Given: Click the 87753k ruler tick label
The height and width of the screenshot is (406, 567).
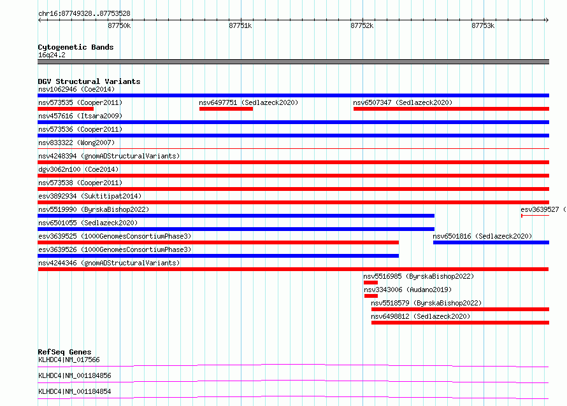Looking at the screenshot, I should tap(483, 25).
